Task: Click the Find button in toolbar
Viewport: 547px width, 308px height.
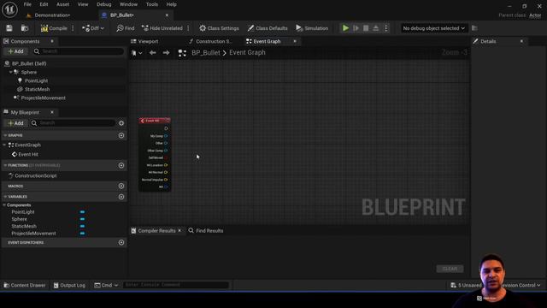Action: coord(126,28)
